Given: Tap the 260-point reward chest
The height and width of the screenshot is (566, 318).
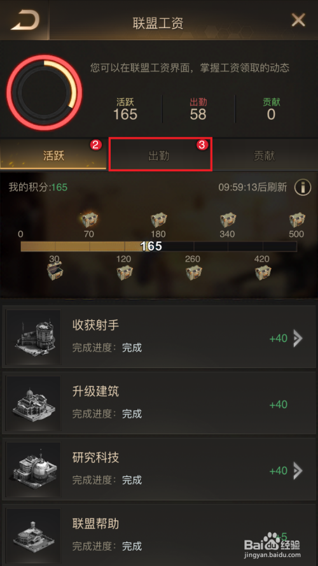Looking at the screenshot, I should coord(193,272).
